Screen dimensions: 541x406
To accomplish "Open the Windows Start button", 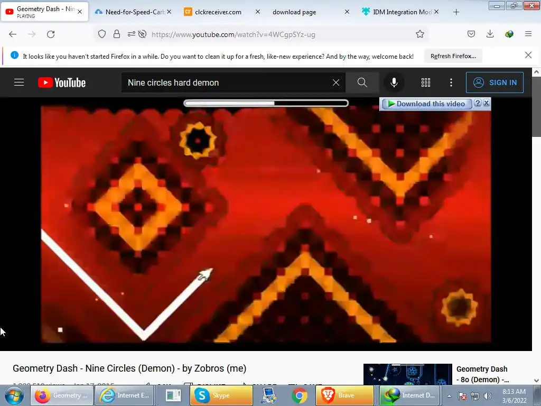I will (14, 395).
